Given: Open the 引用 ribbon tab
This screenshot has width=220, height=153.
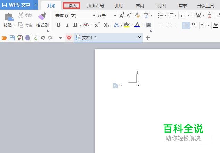Looking at the screenshot, I should click(118, 6).
